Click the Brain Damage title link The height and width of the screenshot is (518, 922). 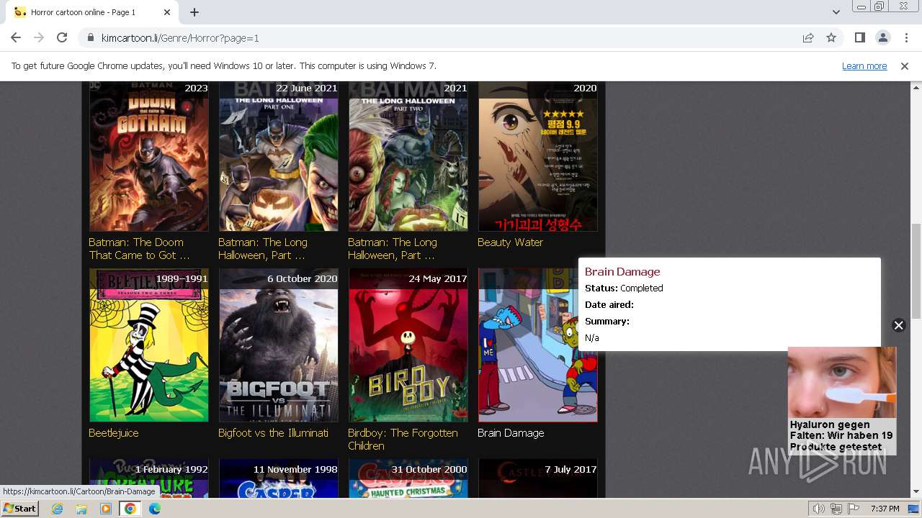511,433
